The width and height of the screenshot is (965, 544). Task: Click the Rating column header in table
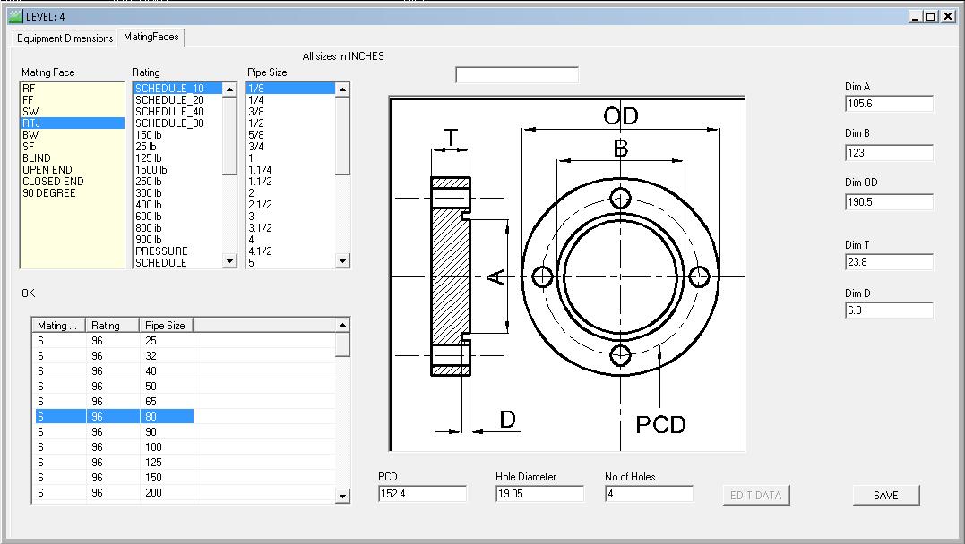(113, 325)
